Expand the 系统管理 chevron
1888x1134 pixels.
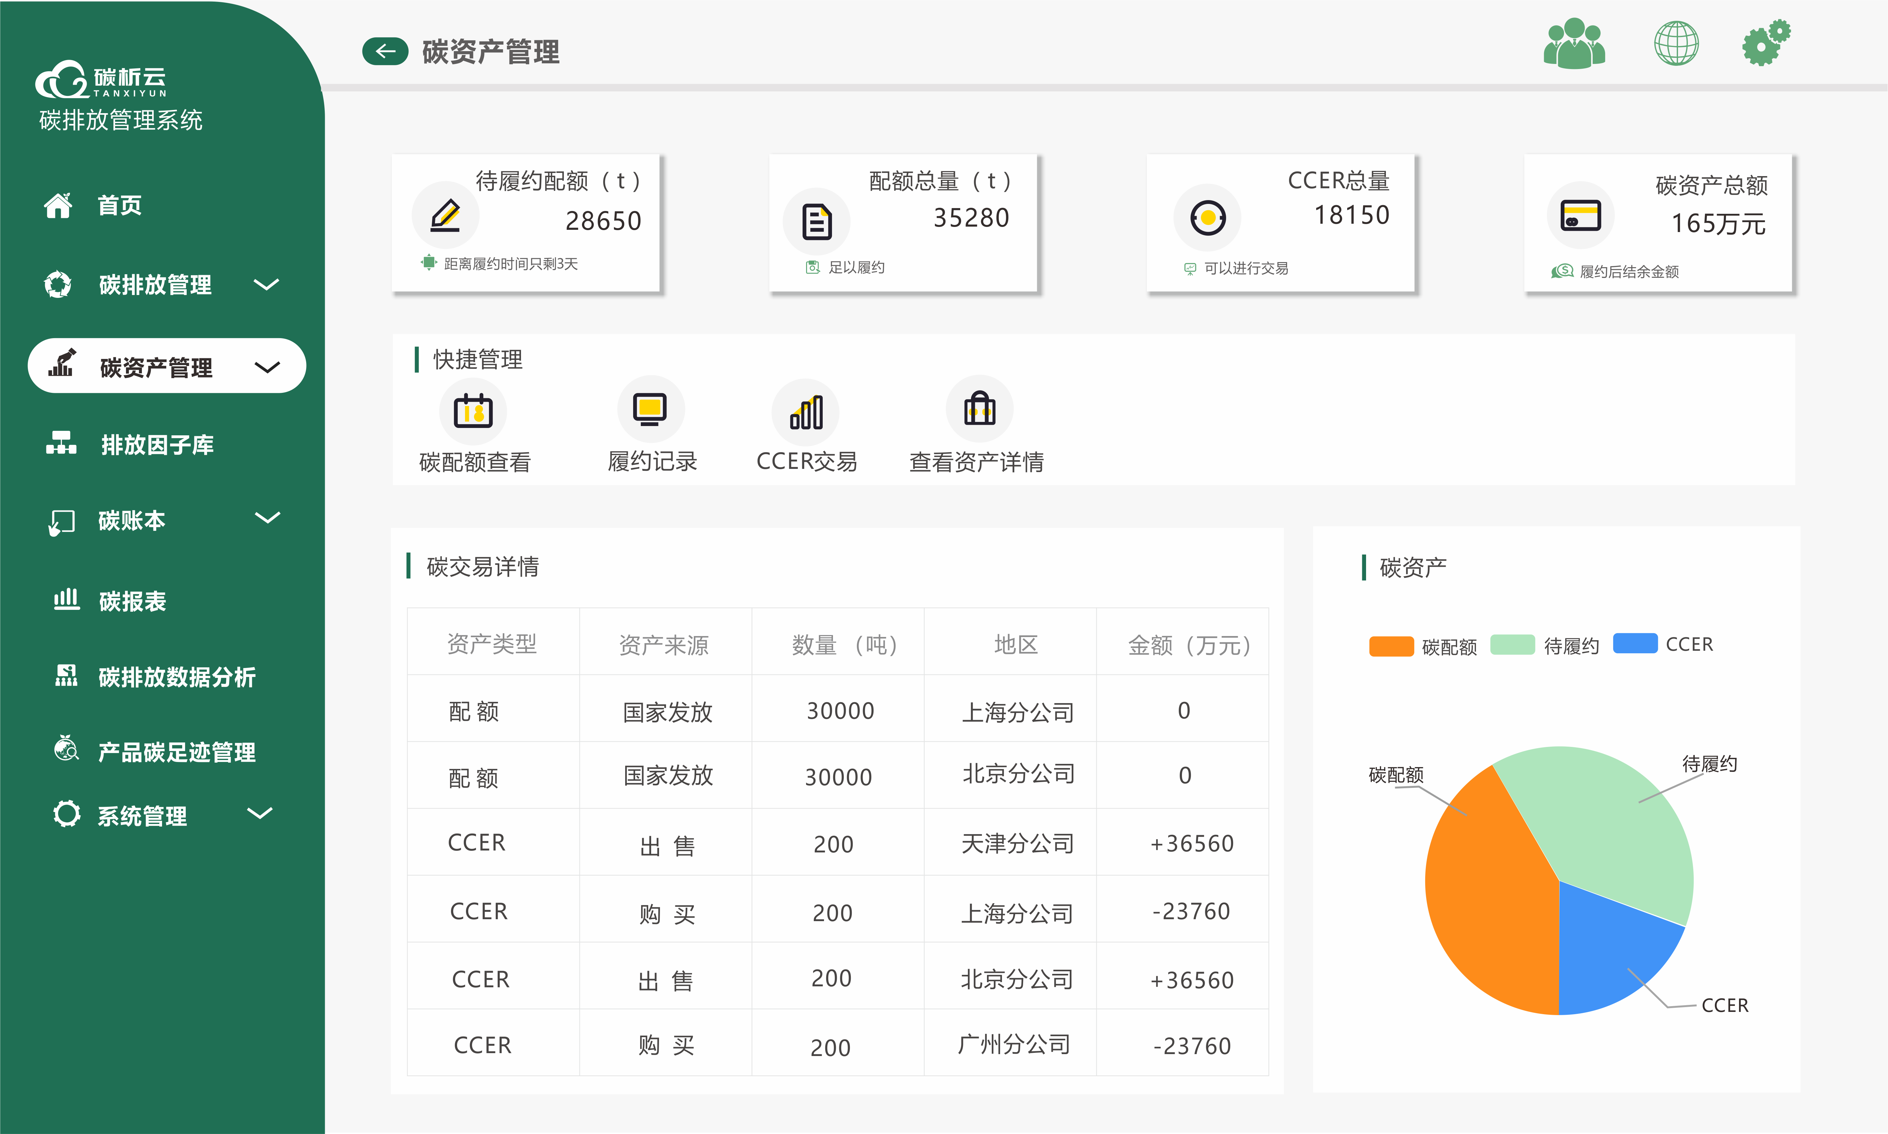coord(260,813)
